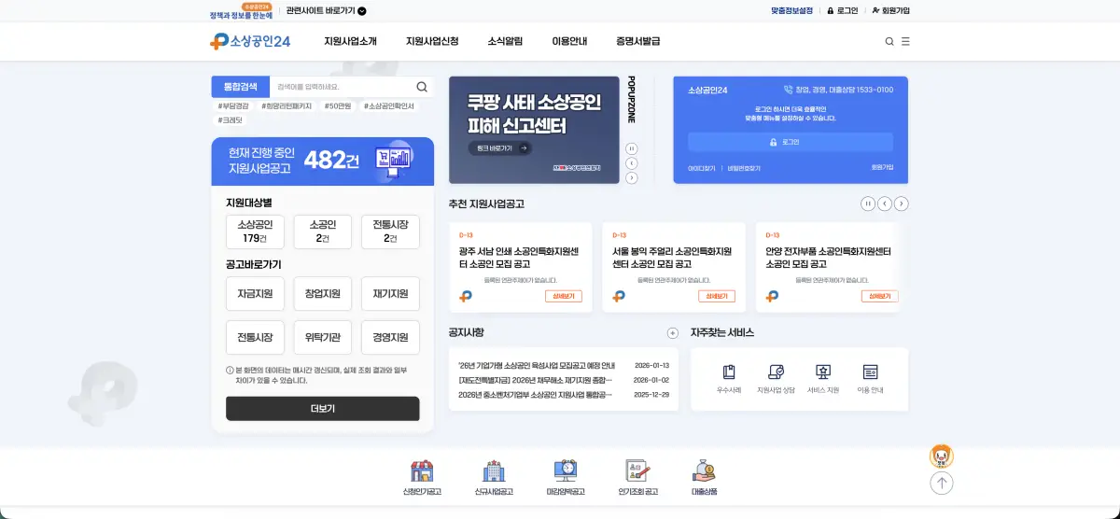The image size is (1120, 519).
Task: Expand 공지사항 with the plus button
Action: coord(672,333)
